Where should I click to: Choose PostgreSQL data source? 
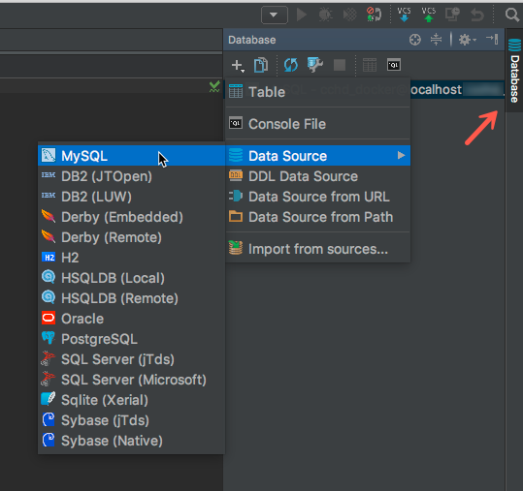(131, 339)
